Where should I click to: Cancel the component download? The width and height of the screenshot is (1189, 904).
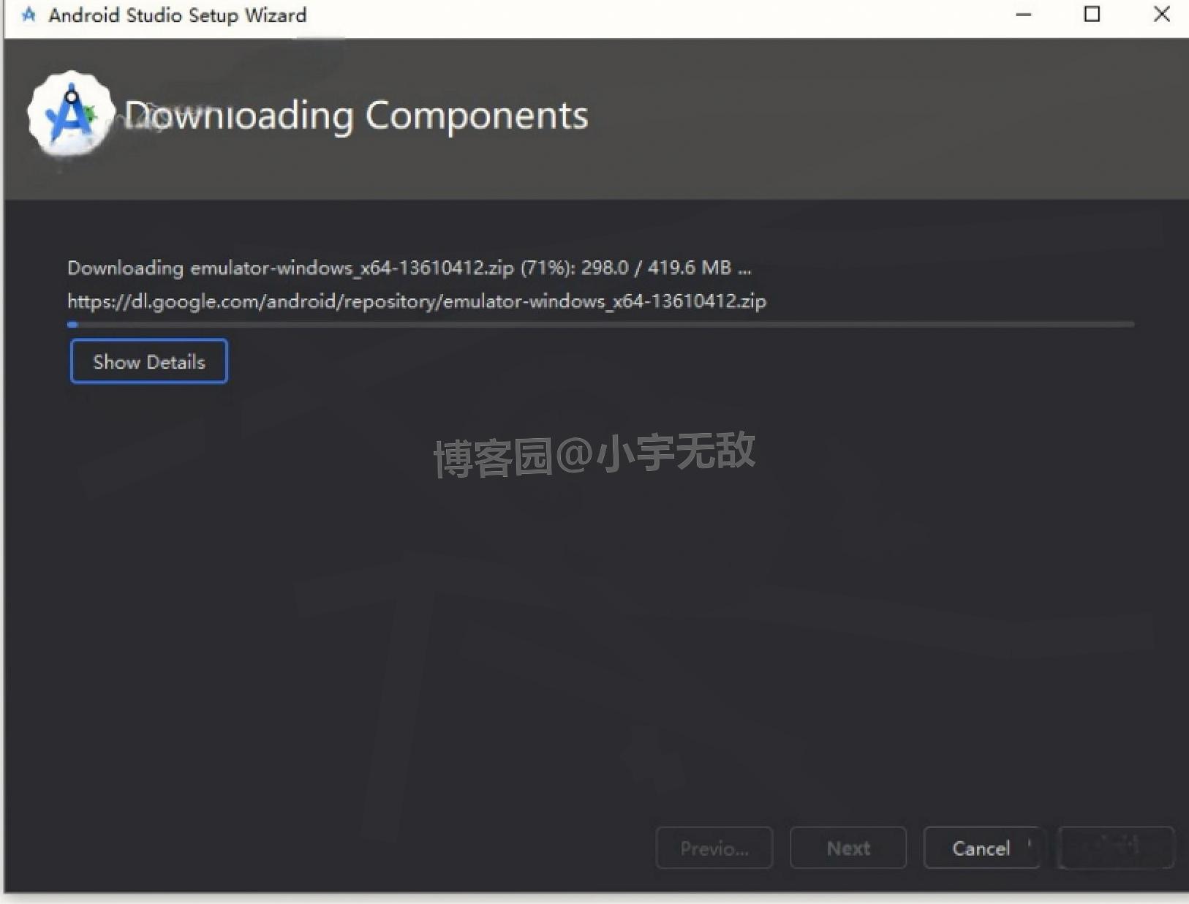pos(982,848)
